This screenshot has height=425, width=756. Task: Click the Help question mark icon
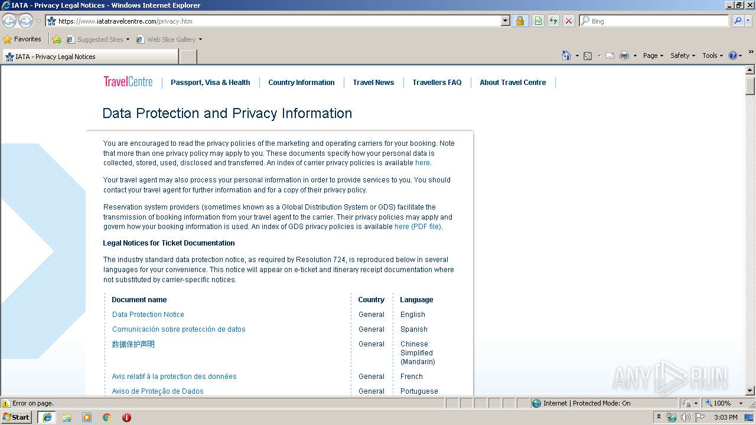click(733, 55)
